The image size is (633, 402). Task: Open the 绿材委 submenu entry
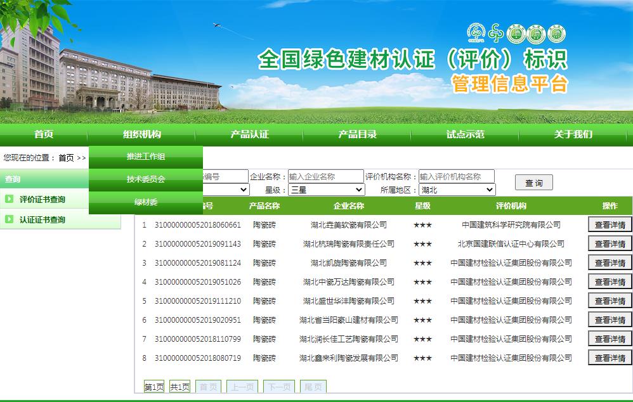pyautogui.click(x=146, y=202)
